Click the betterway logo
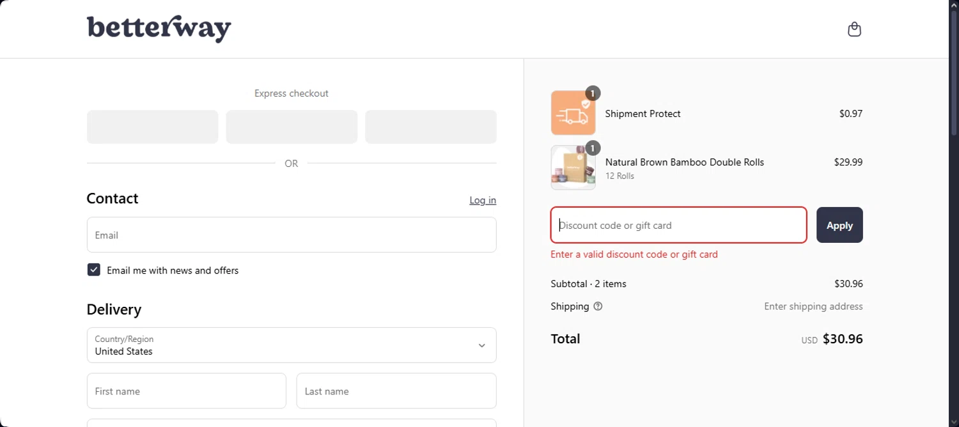The image size is (959, 427). click(159, 29)
